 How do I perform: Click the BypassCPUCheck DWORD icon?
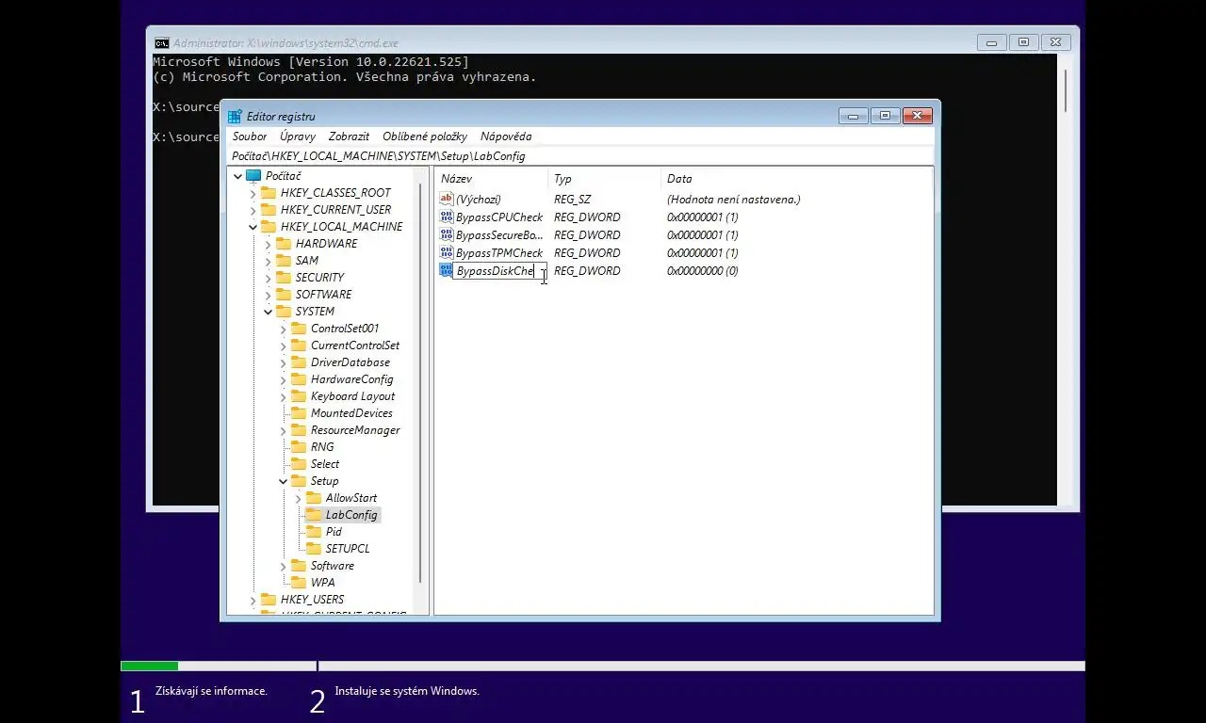click(x=447, y=217)
